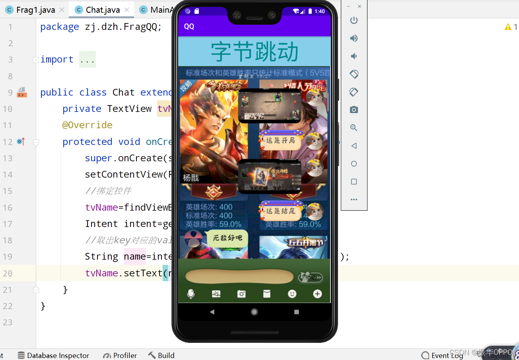
Task: Close the emulator toolbar window
Action: [x=360, y=6]
